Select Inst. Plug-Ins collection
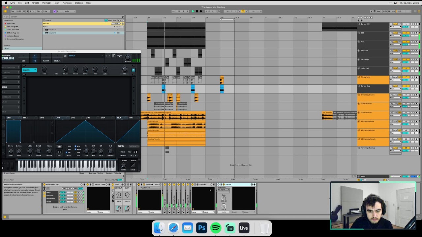 pyautogui.click(x=13, y=27)
